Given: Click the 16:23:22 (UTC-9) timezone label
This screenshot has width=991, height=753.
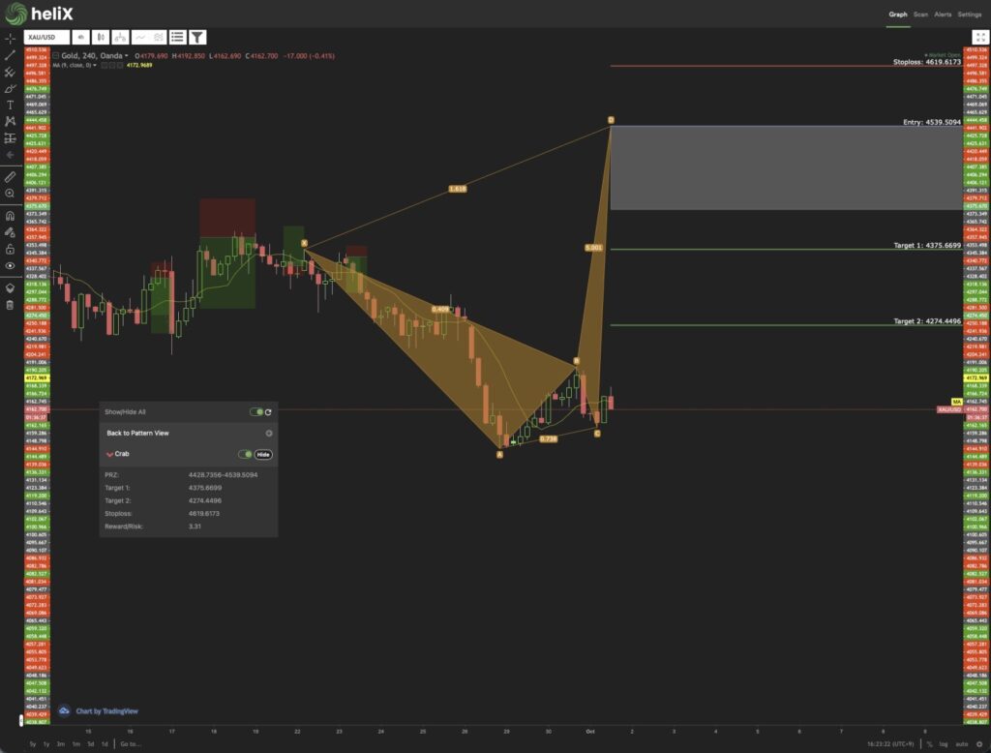Looking at the screenshot, I should 890,744.
